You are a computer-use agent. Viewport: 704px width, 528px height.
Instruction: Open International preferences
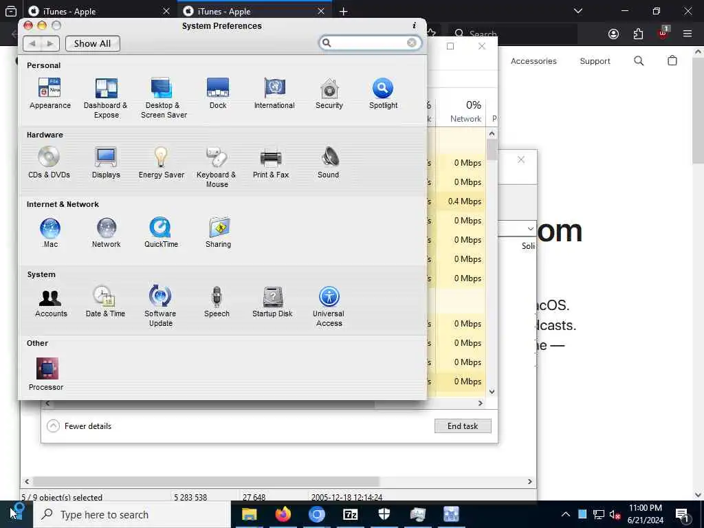click(x=274, y=93)
